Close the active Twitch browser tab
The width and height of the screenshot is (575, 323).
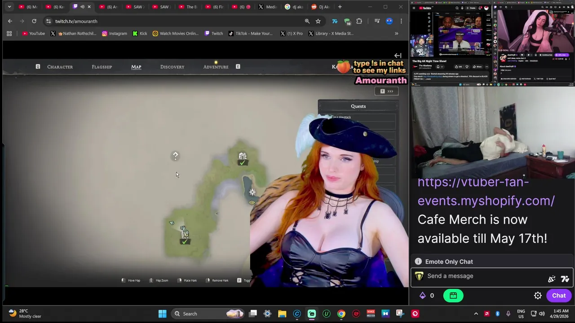[89, 7]
